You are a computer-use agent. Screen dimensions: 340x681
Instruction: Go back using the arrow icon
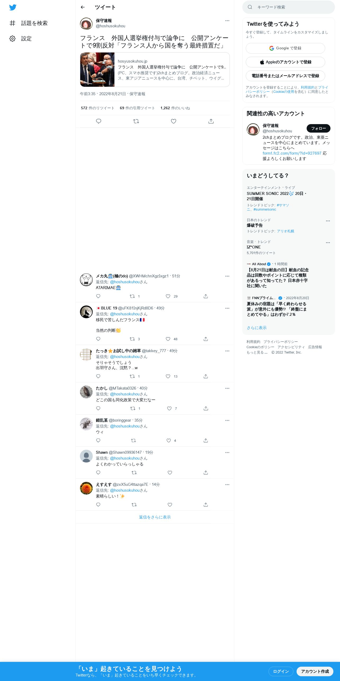(x=83, y=7)
